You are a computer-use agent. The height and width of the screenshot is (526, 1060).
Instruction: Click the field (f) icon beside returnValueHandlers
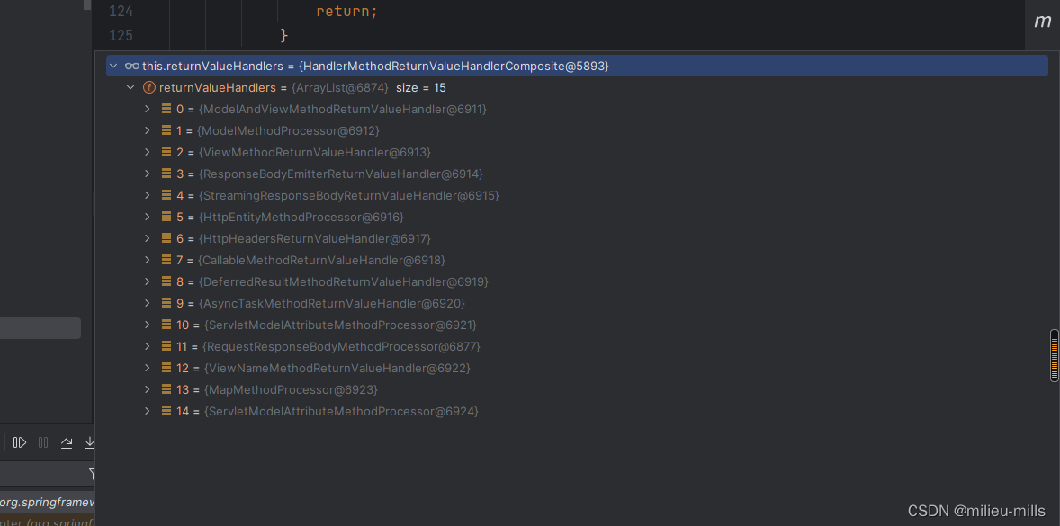(149, 87)
